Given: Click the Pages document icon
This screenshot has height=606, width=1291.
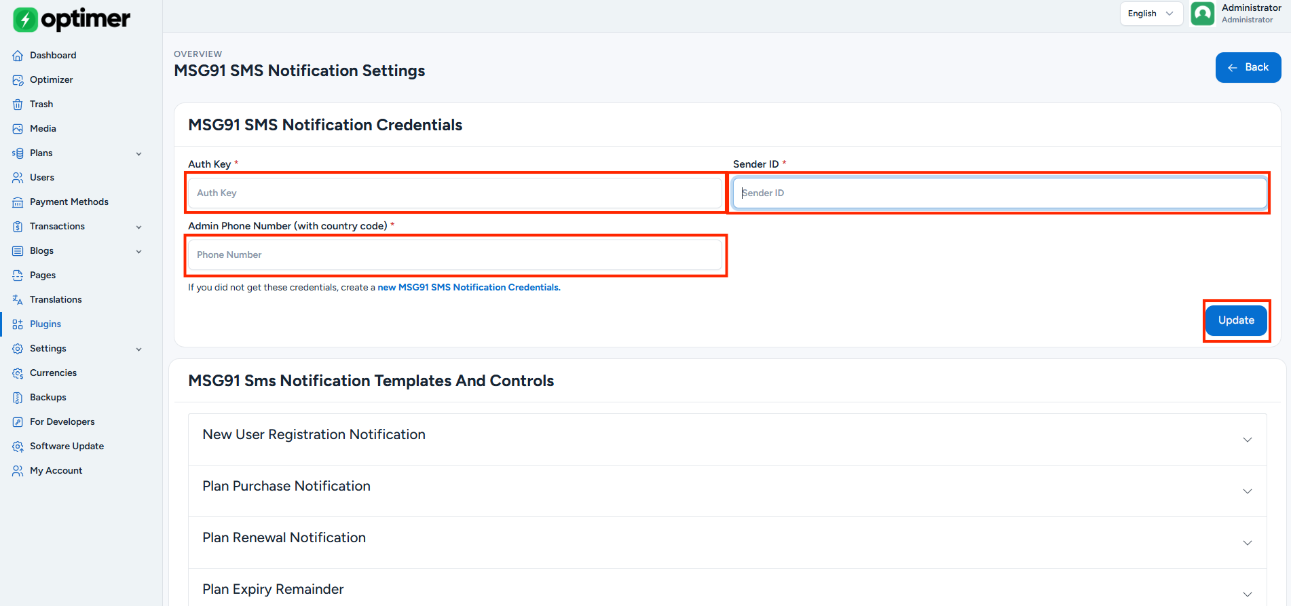Looking at the screenshot, I should click(18, 276).
